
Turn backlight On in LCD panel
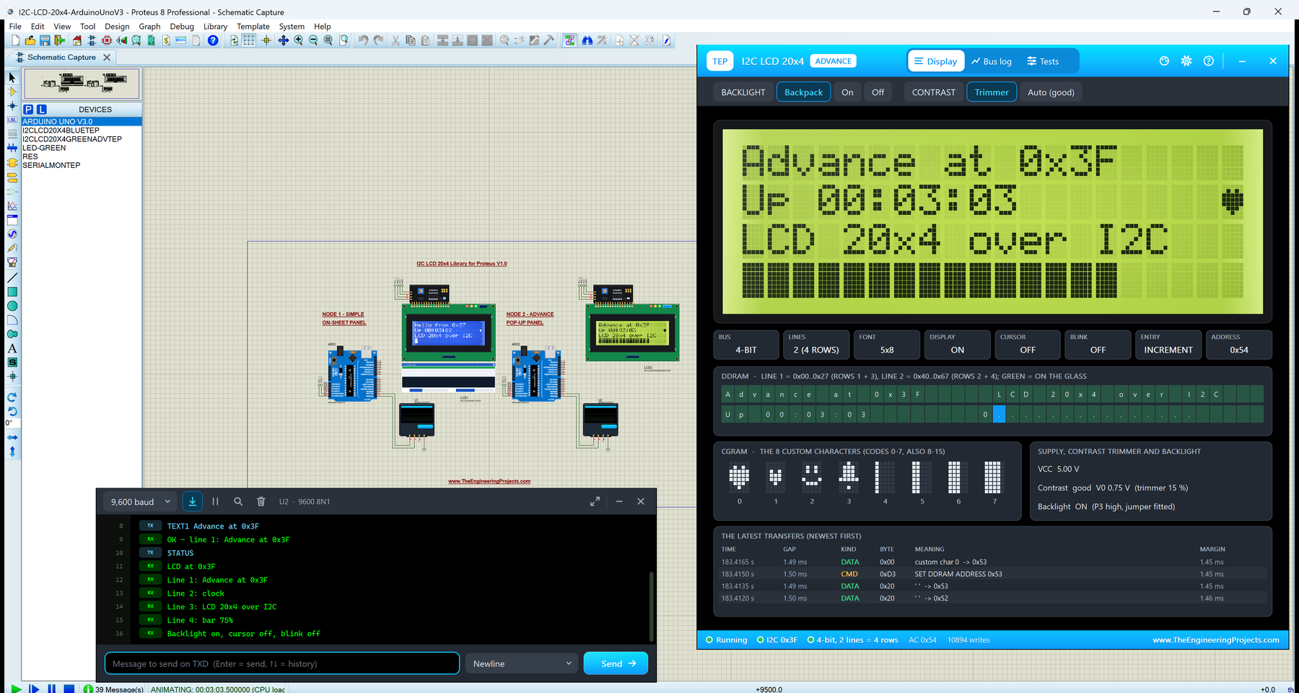(x=847, y=92)
